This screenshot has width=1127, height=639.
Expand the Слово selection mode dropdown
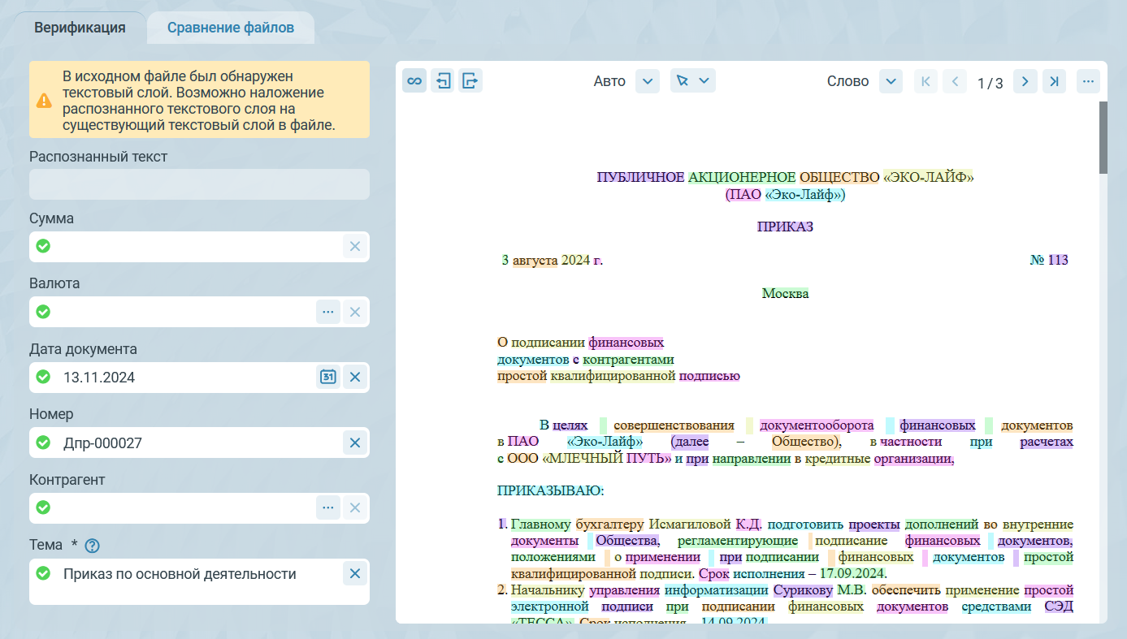point(891,81)
